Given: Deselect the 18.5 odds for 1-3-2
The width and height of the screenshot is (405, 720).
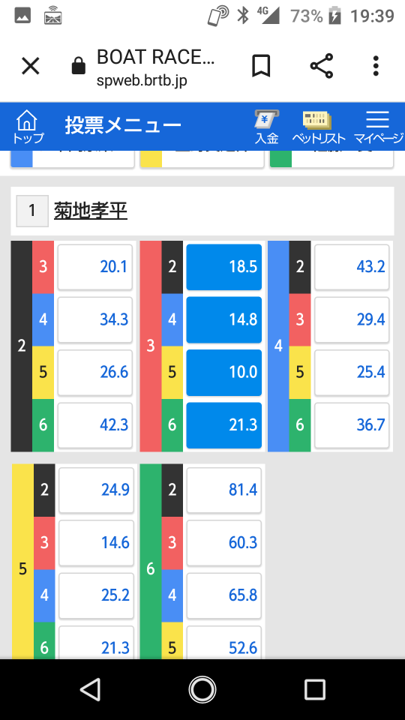Looking at the screenshot, I should (224, 267).
